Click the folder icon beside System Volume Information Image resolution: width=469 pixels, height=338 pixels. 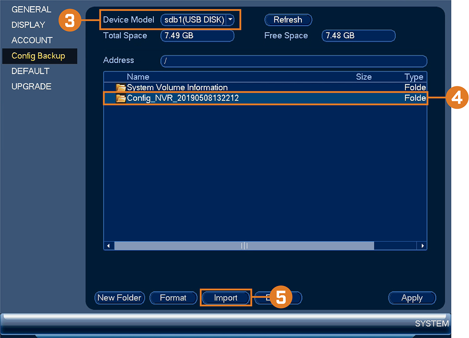pyautogui.click(x=121, y=87)
